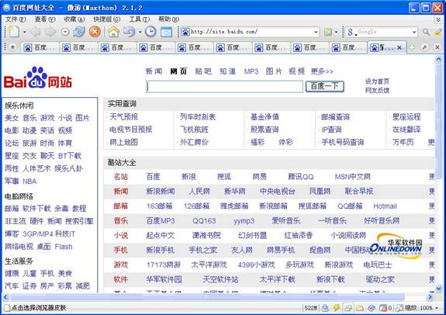Image resolution: width=446 pixels, height=315 pixels.
Task: Go back with the Back arrow
Action: [35, 32]
